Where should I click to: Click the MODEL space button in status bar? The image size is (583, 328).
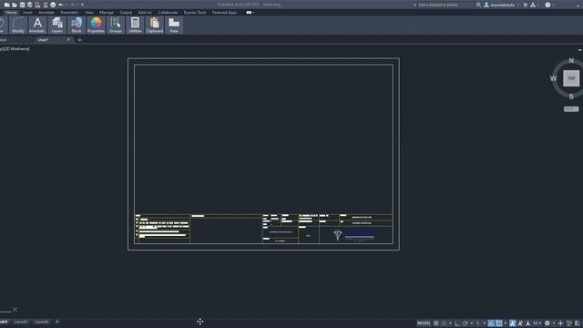pyautogui.click(x=424, y=323)
